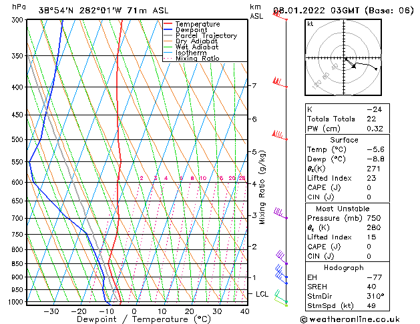This screenshot has height=324, width=420.
Task: Click the 'PW (cm)' value 0.32
Action: 375,129
